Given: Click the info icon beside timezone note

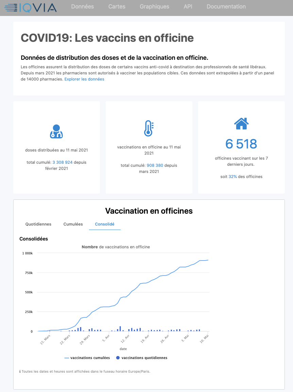Looking at the screenshot, I should [x=20, y=371].
